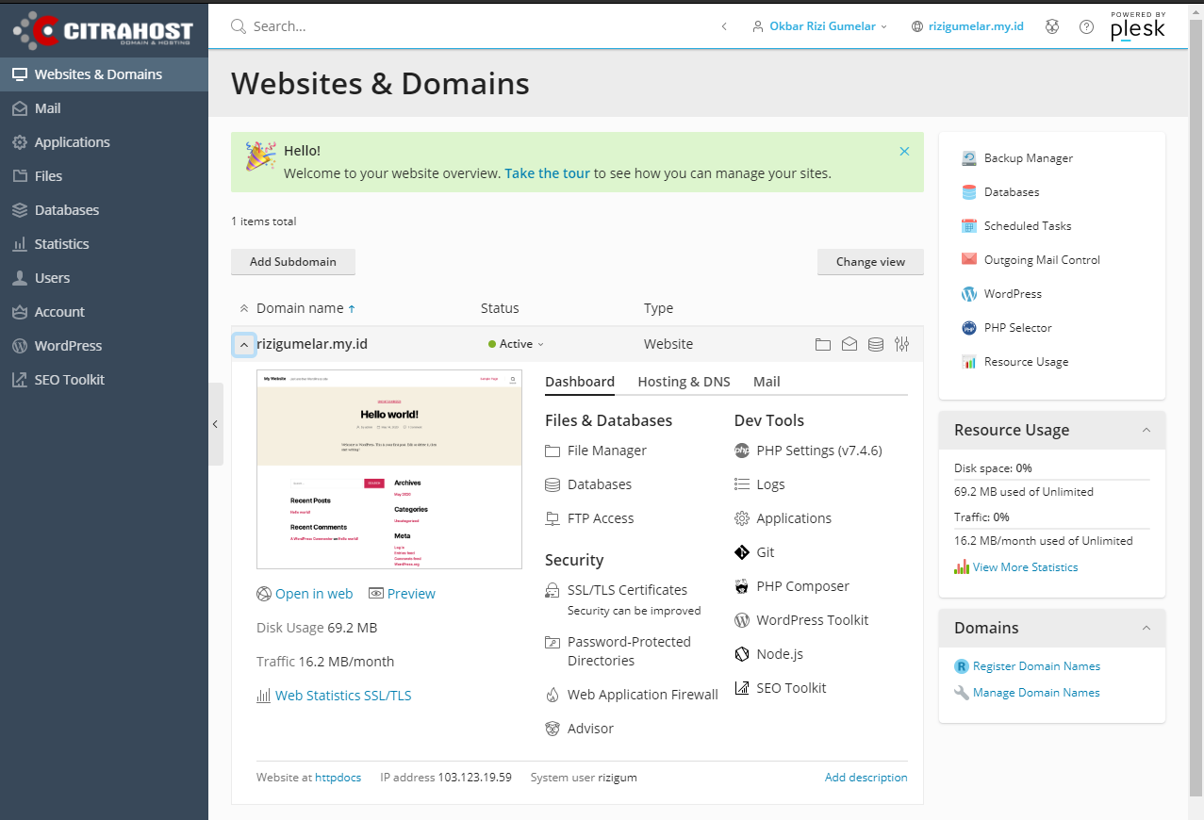
Task: Open the Open in web link
Action: tap(314, 594)
